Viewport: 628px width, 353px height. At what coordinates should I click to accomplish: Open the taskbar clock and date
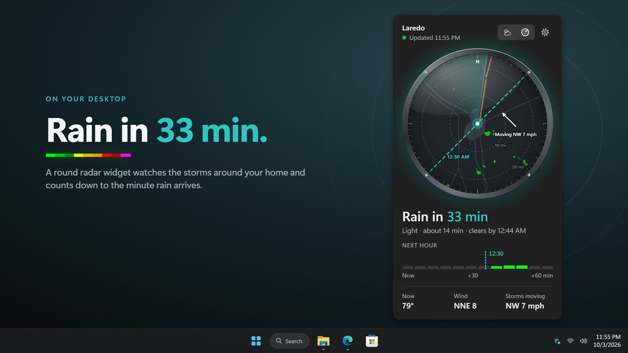pos(608,341)
